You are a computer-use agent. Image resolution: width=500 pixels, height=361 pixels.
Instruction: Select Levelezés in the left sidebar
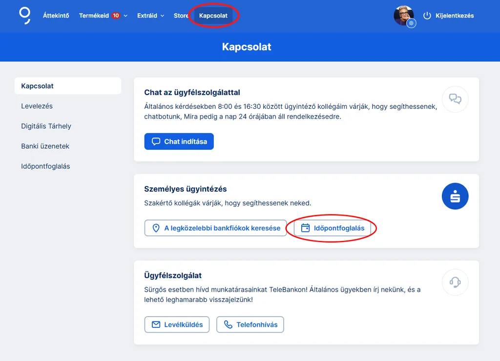(x=37, y=106)
